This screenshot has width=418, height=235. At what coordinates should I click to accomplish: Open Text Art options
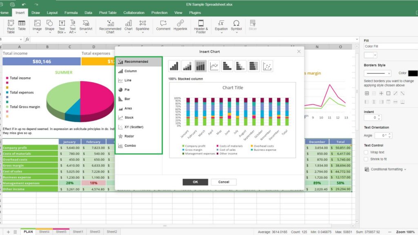(73, 27)
